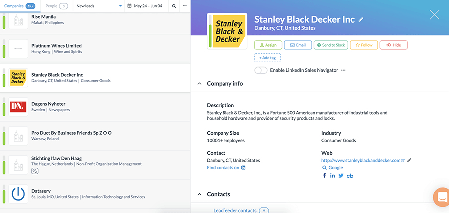
Task: Click Pro Duct By Business placeholder building icon
Action: (x=18, y=136)
